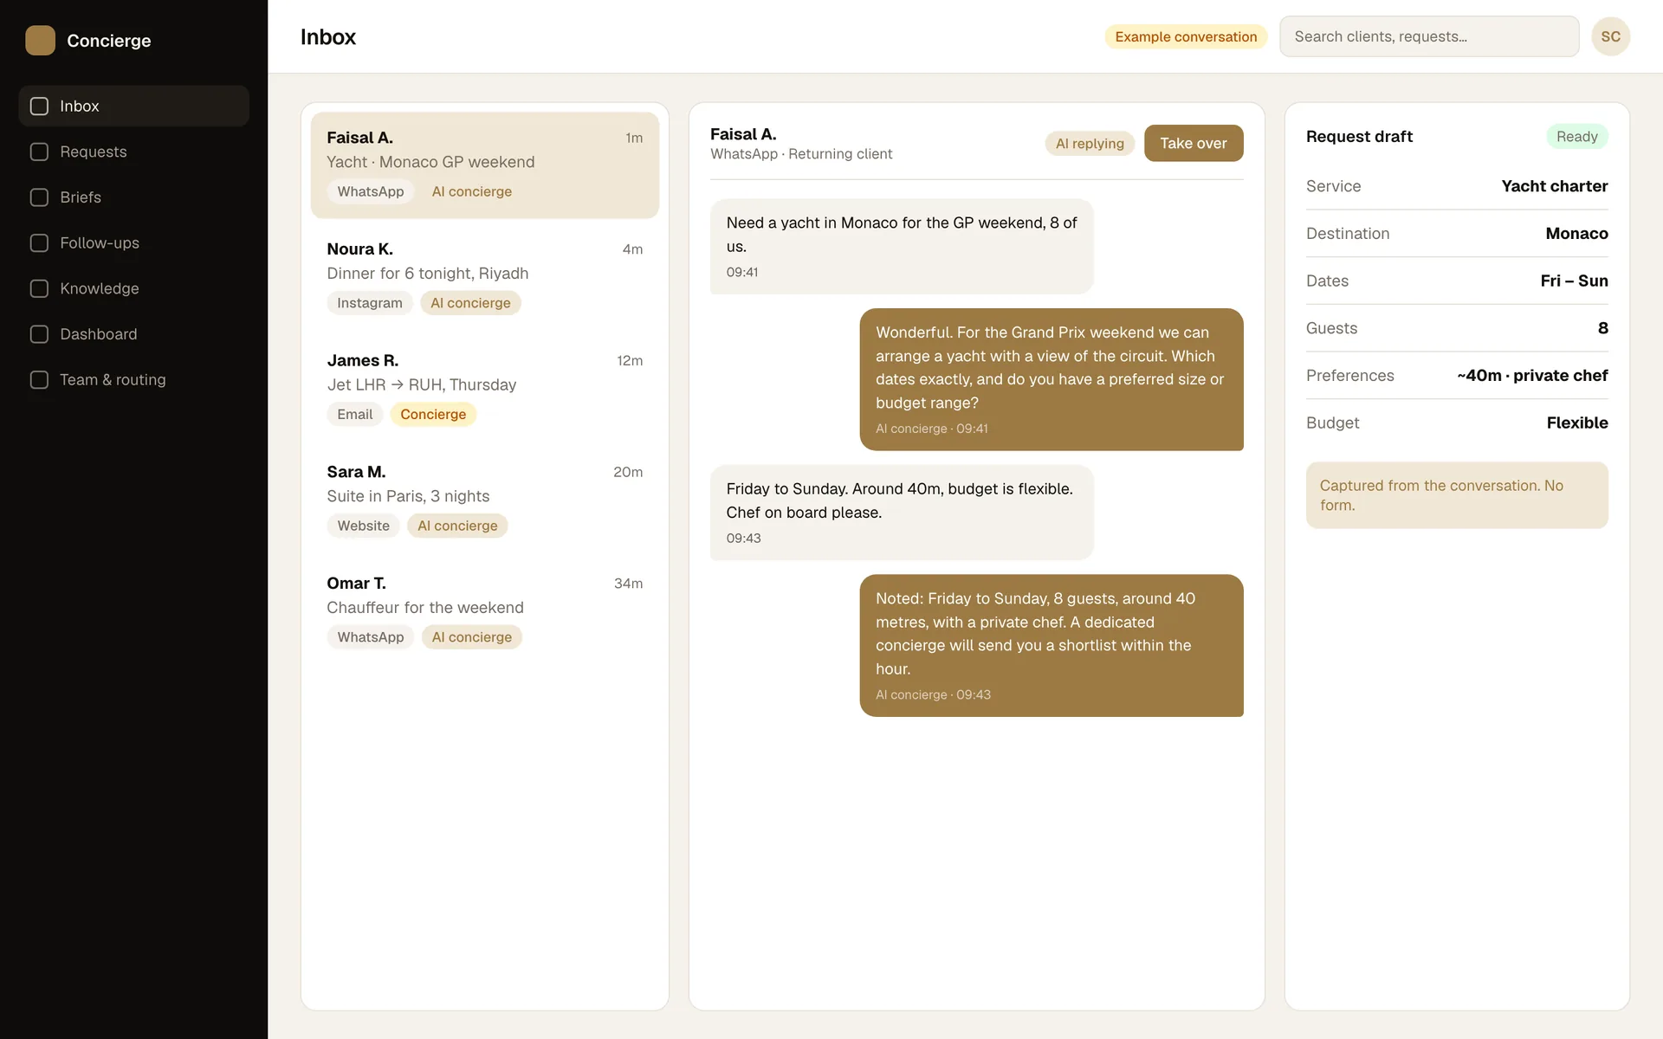Click the Dashboard sidebar icon
Image resolution: width=1663 pixels, height=1039 pixels.
(x=39, y=334)
